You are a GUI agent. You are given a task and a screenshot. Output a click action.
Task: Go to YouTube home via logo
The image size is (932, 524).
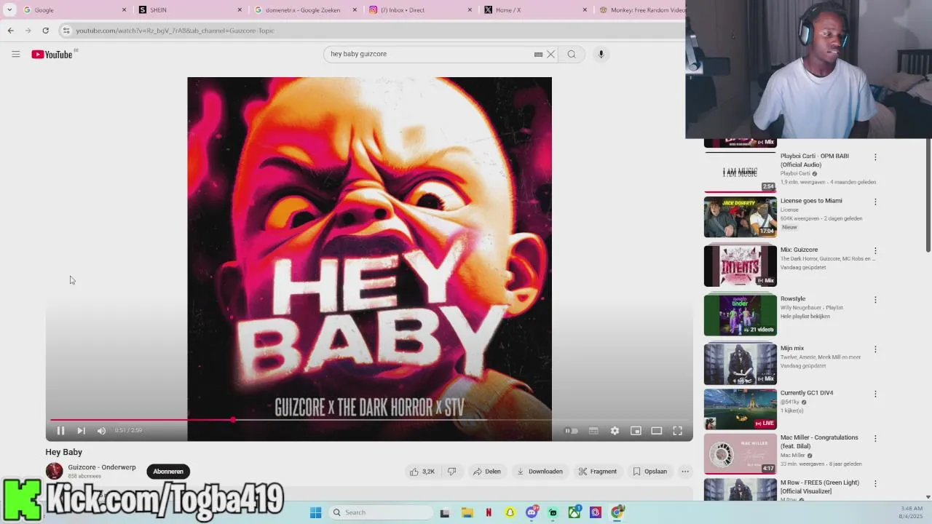(x=52, y=54)
